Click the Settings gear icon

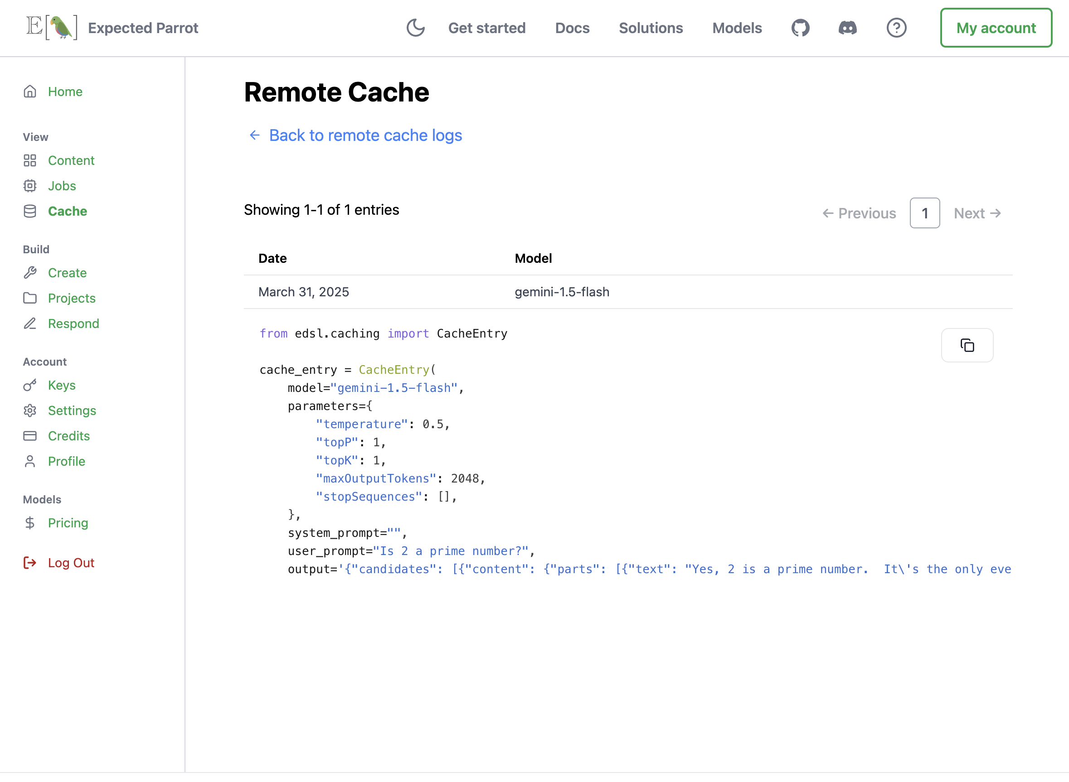pos(30,410)
